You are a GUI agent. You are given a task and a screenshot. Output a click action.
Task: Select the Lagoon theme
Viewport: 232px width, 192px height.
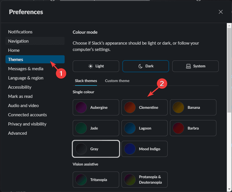(144, 128)
